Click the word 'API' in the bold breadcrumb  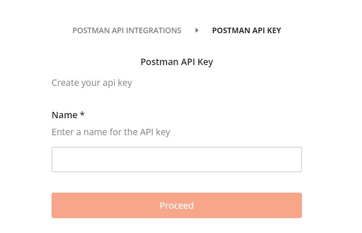(x=256, y=31)
